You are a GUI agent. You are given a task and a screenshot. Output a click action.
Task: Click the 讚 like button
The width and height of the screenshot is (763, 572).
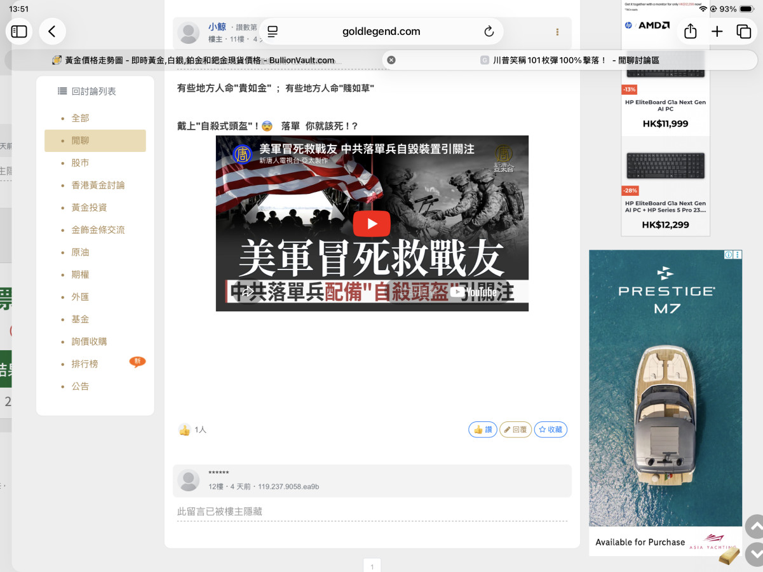[483, 430]
